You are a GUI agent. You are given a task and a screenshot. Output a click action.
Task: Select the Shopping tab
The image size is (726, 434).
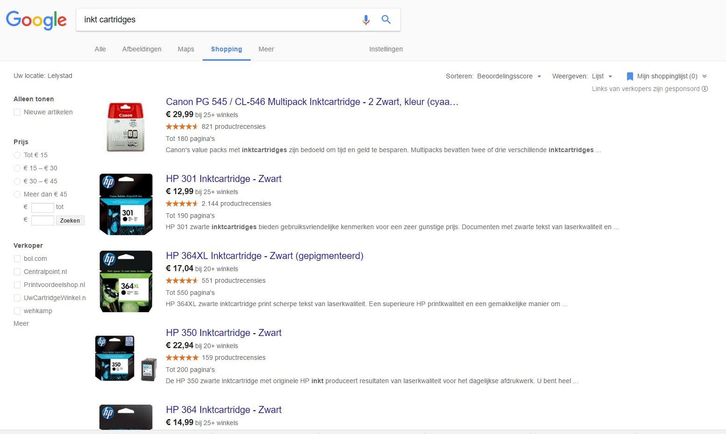click(x=226, y=49)
